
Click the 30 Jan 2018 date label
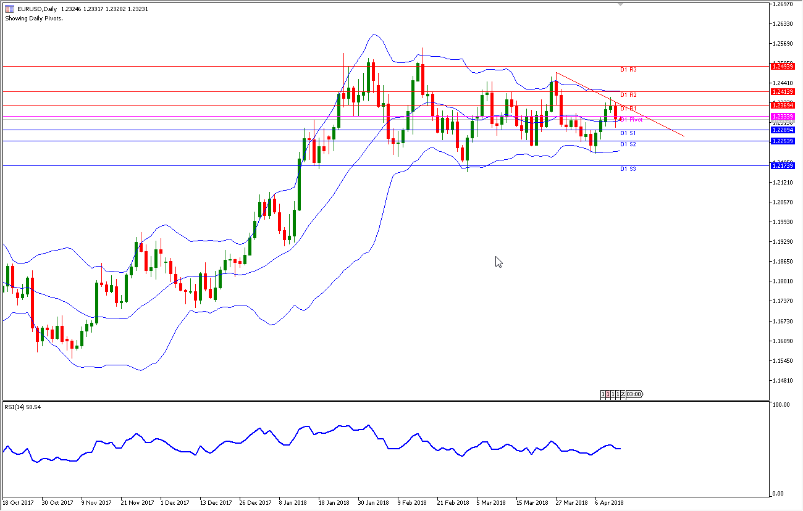coord(374,503)
